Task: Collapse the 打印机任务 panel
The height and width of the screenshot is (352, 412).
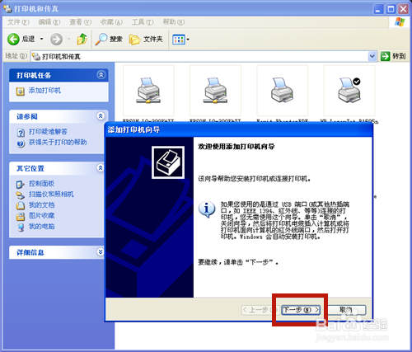Action: click(101, 75)
